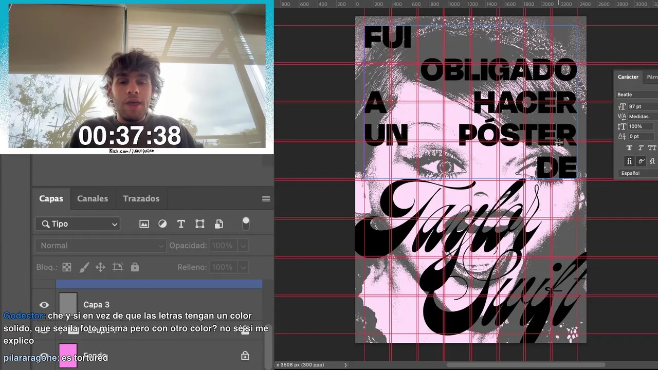Select the pink Fondo layer thumbnail
Viewport: 658px width, 370px height.
pos(68,356)
